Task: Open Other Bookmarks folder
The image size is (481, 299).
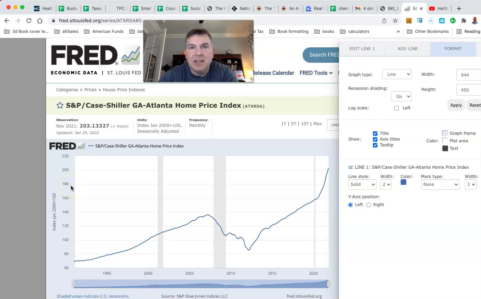Action: [x=428, y=32]
